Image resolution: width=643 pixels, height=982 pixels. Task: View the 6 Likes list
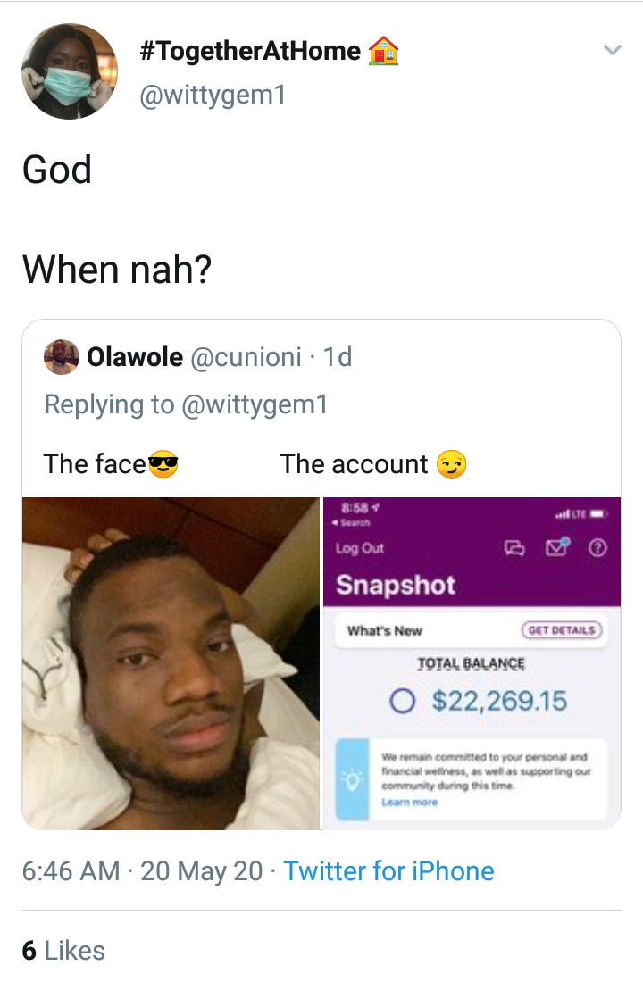tap(63, 950)
